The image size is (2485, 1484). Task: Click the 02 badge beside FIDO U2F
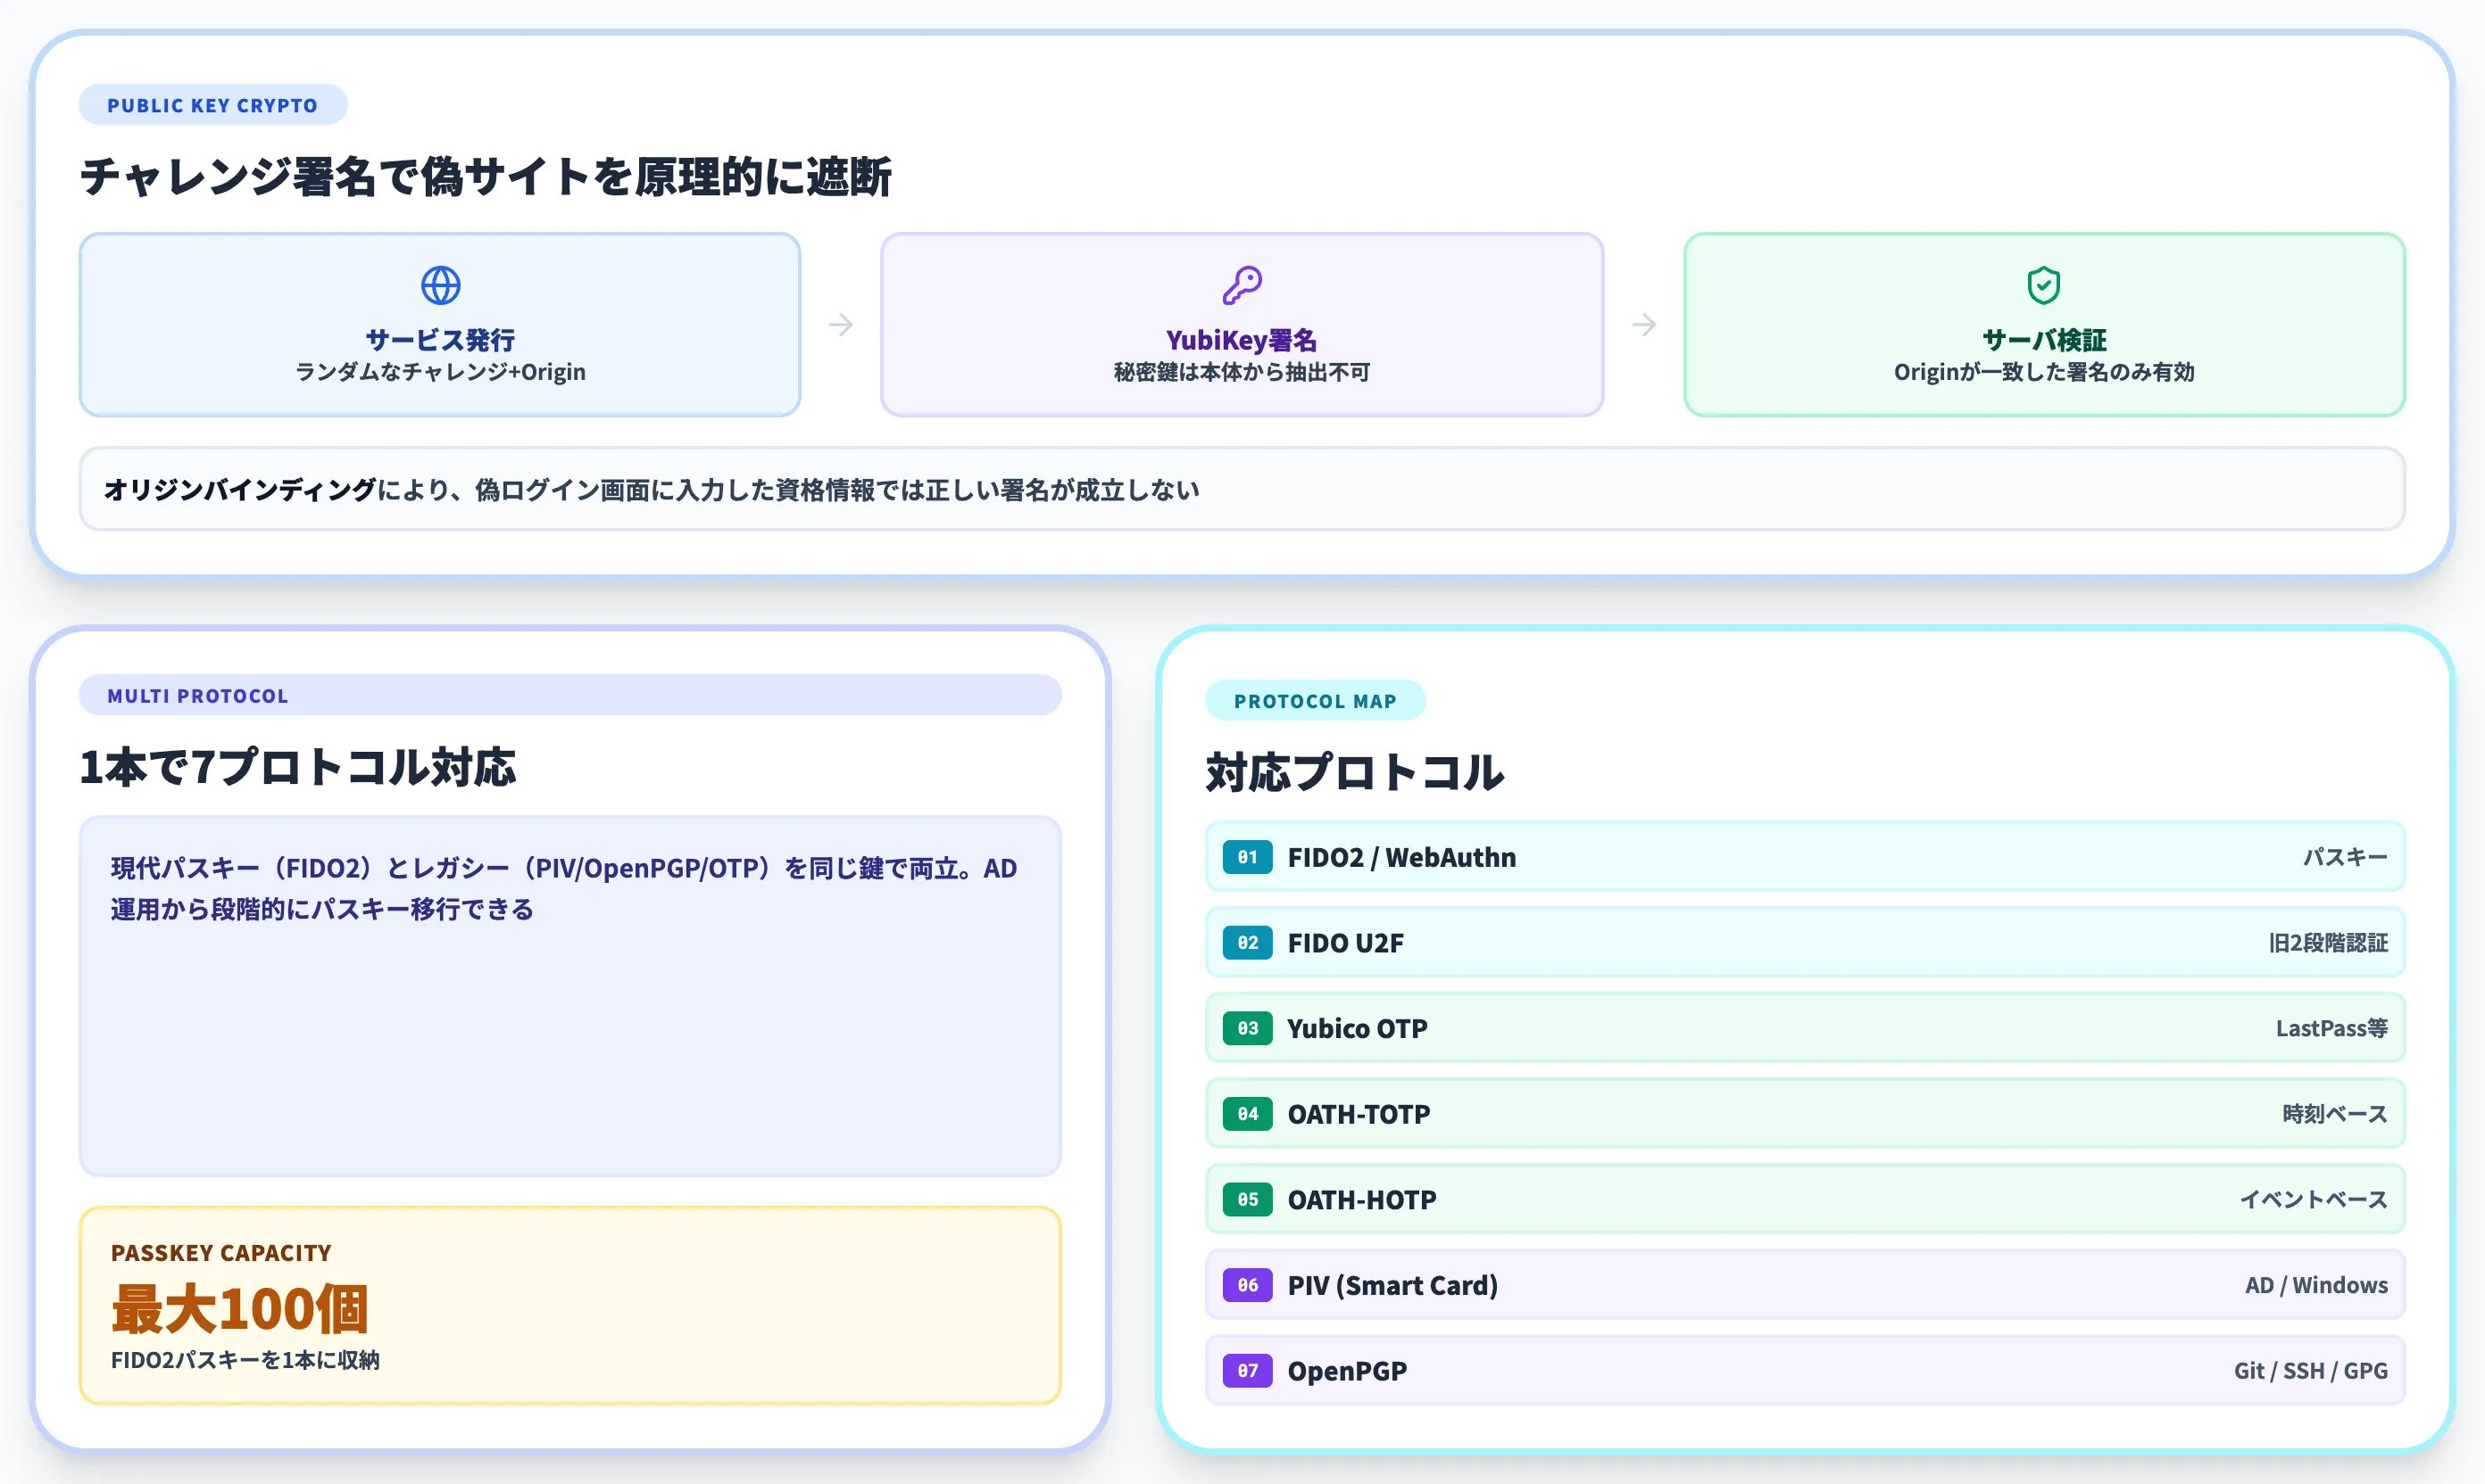[x=1247, y=942]
